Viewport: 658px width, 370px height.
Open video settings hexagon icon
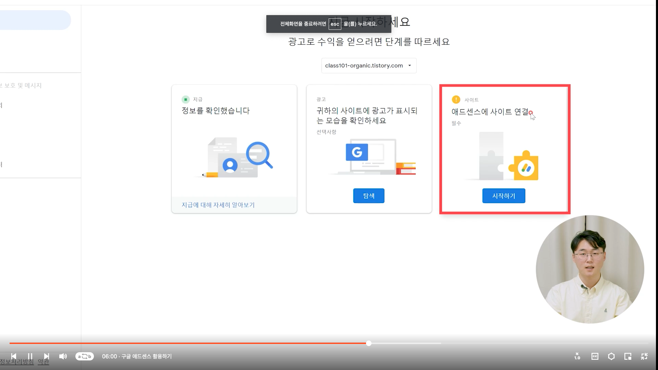611,356
